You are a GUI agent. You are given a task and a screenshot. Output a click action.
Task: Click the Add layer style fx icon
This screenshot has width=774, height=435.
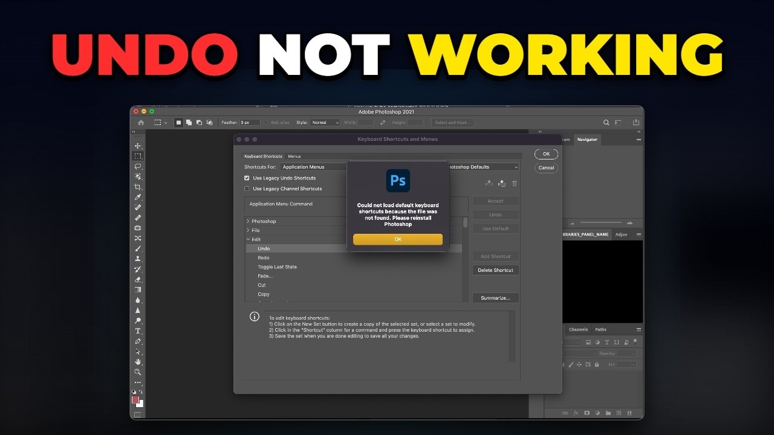click(576, 413)
